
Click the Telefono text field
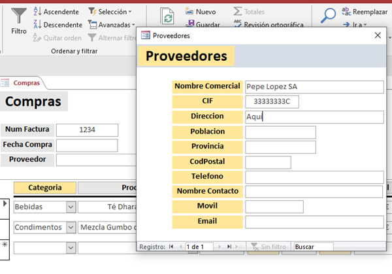click(314, 177)
